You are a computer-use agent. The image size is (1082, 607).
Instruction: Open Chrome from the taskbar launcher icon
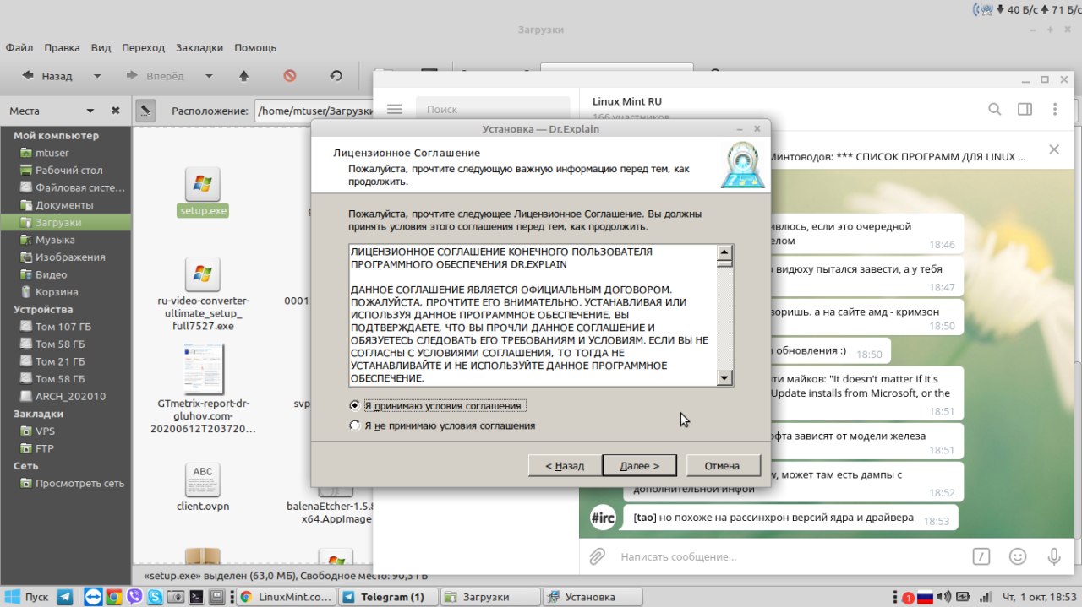click(x=113, y=597)
